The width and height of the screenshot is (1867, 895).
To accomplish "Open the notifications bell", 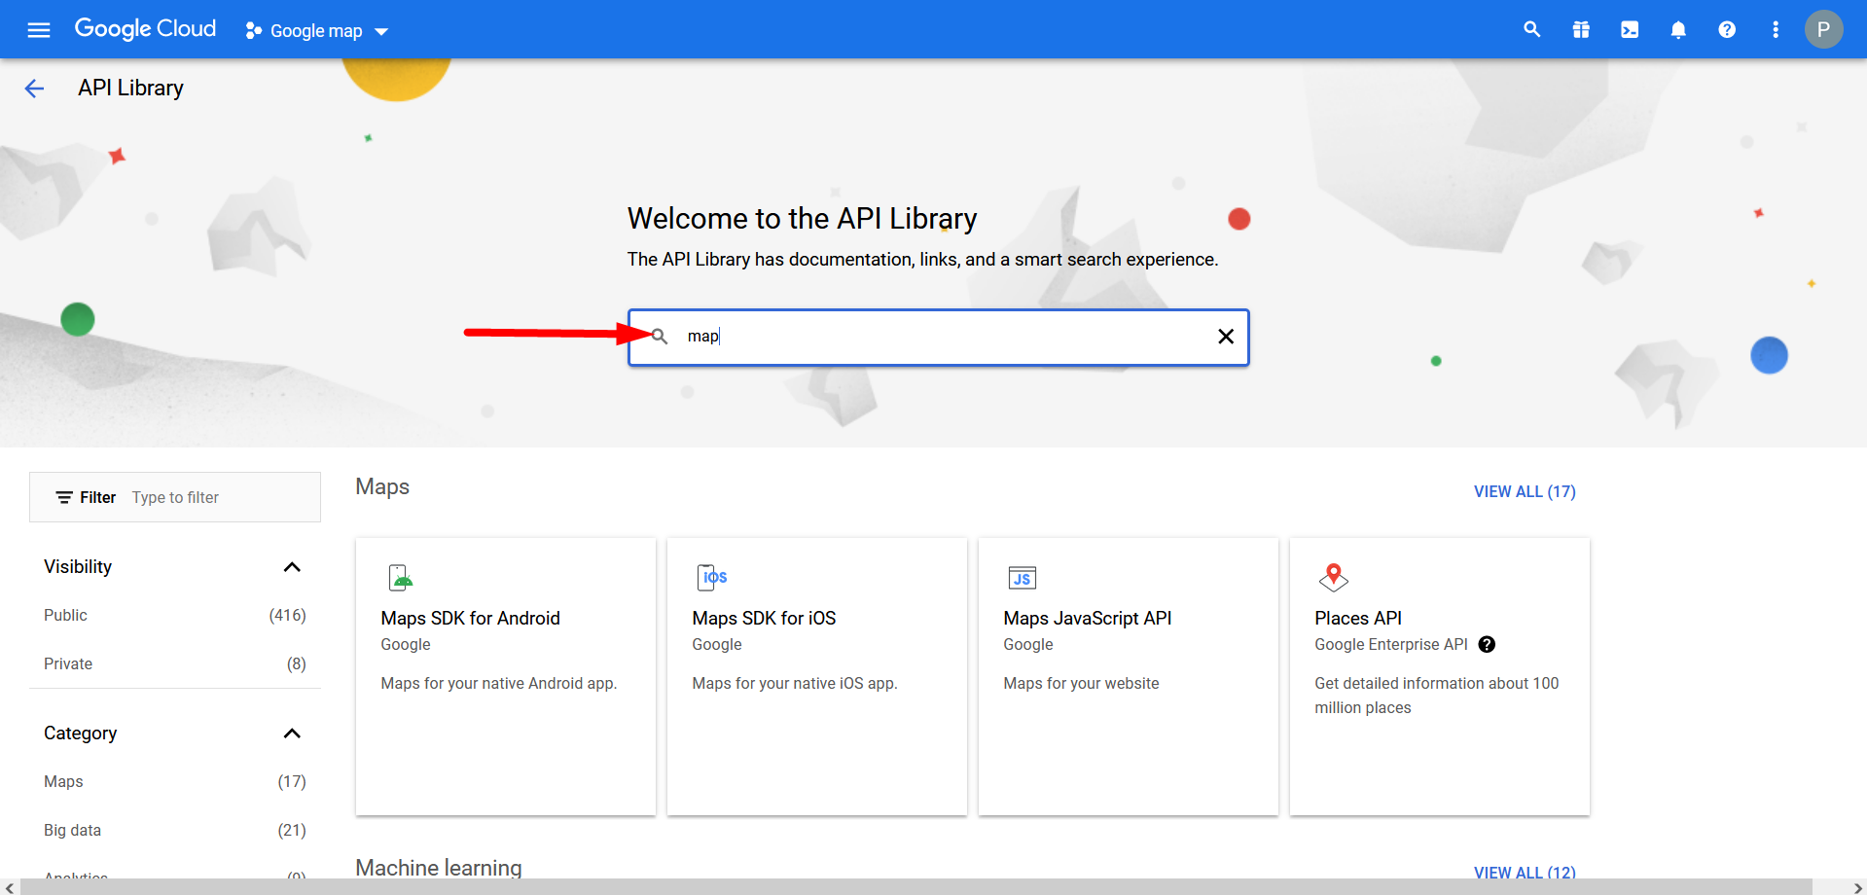I will point(1678,30).
